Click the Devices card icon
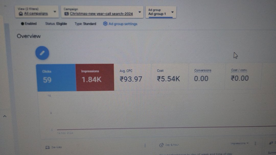 [x=48, y=147]
